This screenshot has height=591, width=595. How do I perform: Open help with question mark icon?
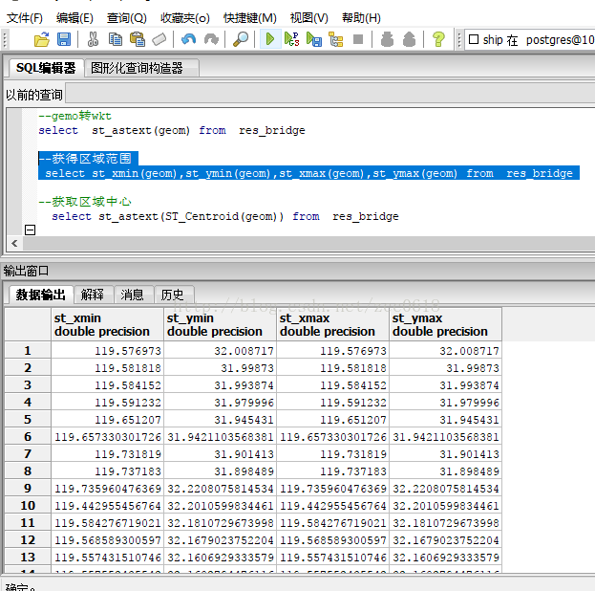(x=438, y=39)
